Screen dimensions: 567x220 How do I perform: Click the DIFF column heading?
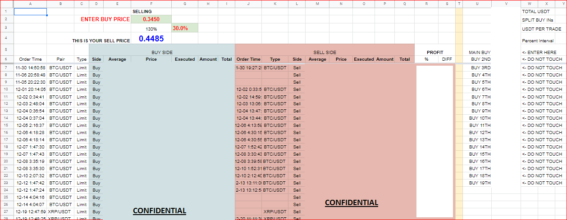coord(447,59)
